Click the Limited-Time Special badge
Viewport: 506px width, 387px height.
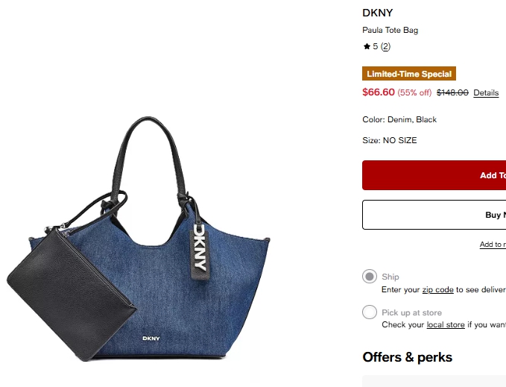[409, 74]
